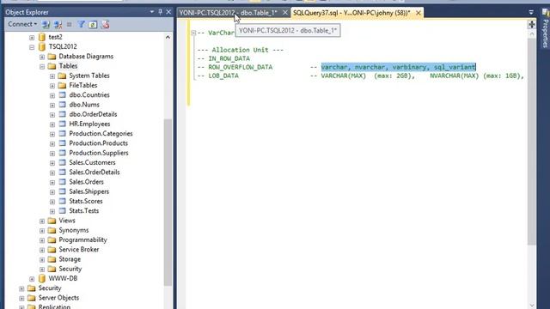Viewport: 550px width, 309px height.
Task: Click the editor split bar icon
Action: coord(532,24)
